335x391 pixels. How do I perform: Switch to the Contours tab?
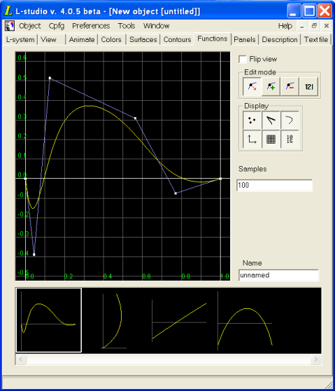pyautogui.click(x=177, y=40)
